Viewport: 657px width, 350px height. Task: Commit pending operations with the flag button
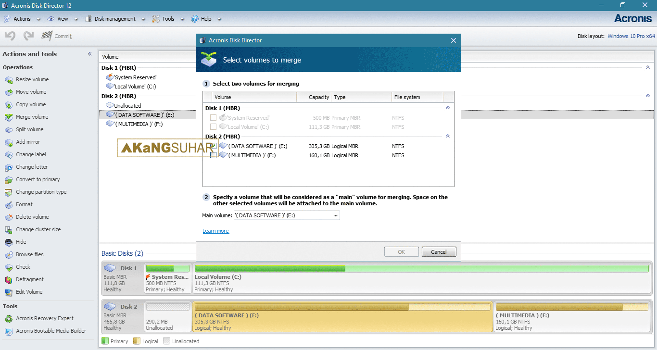[x=57, y=36]
